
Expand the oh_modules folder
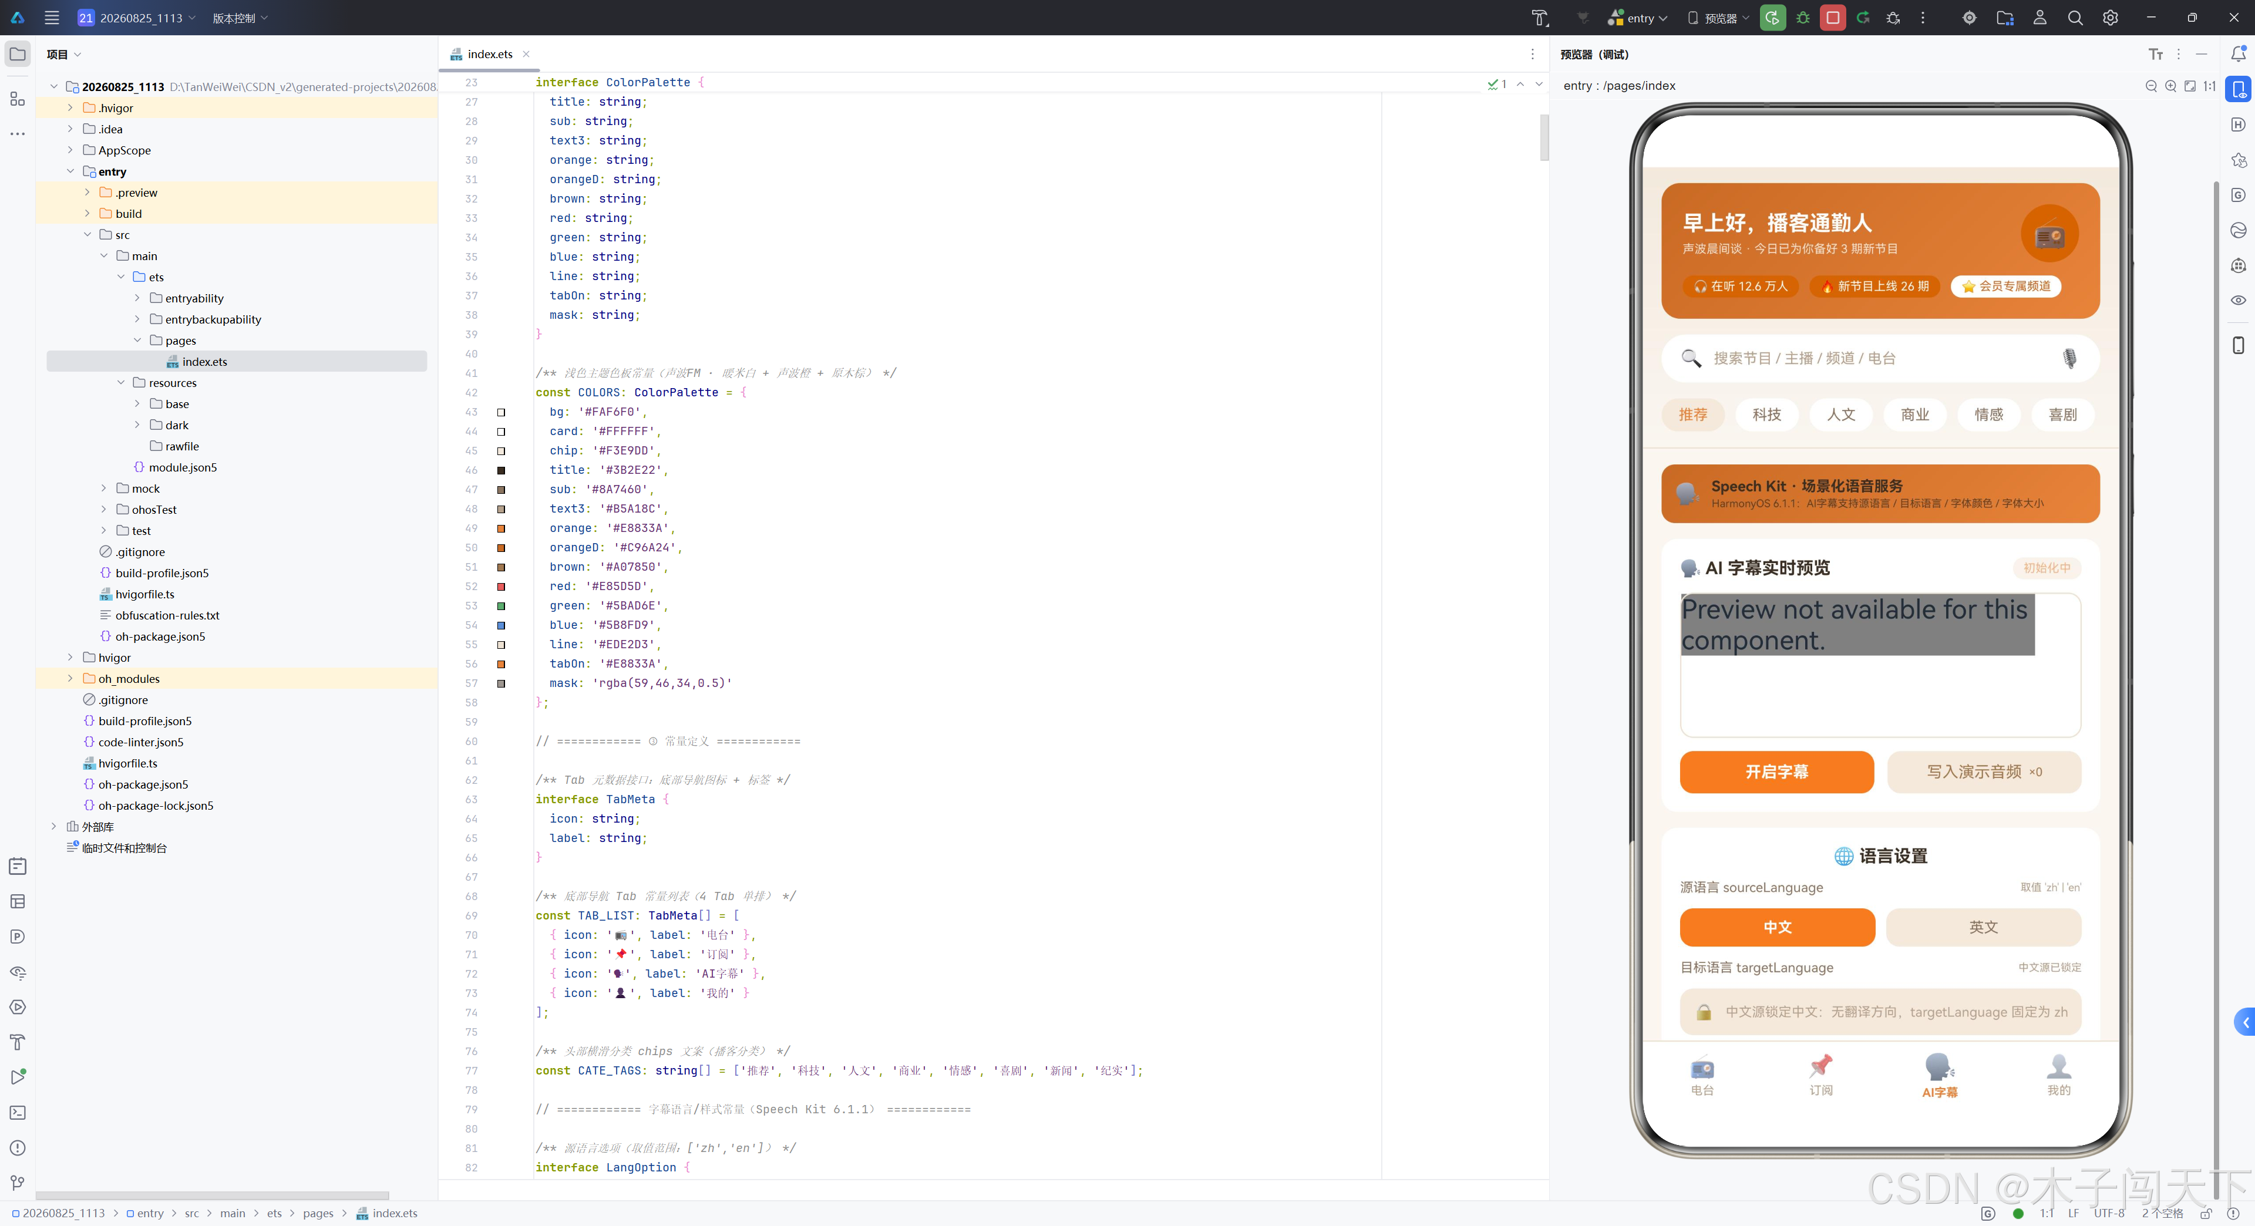point(71,678)
